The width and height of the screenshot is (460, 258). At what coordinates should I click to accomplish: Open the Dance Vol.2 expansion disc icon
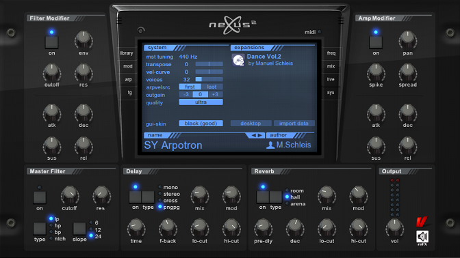point(238,60)
